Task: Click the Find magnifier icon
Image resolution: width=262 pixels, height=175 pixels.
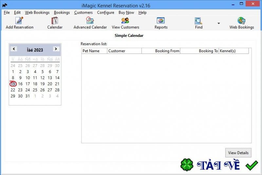Action: (x=198, y=21)
